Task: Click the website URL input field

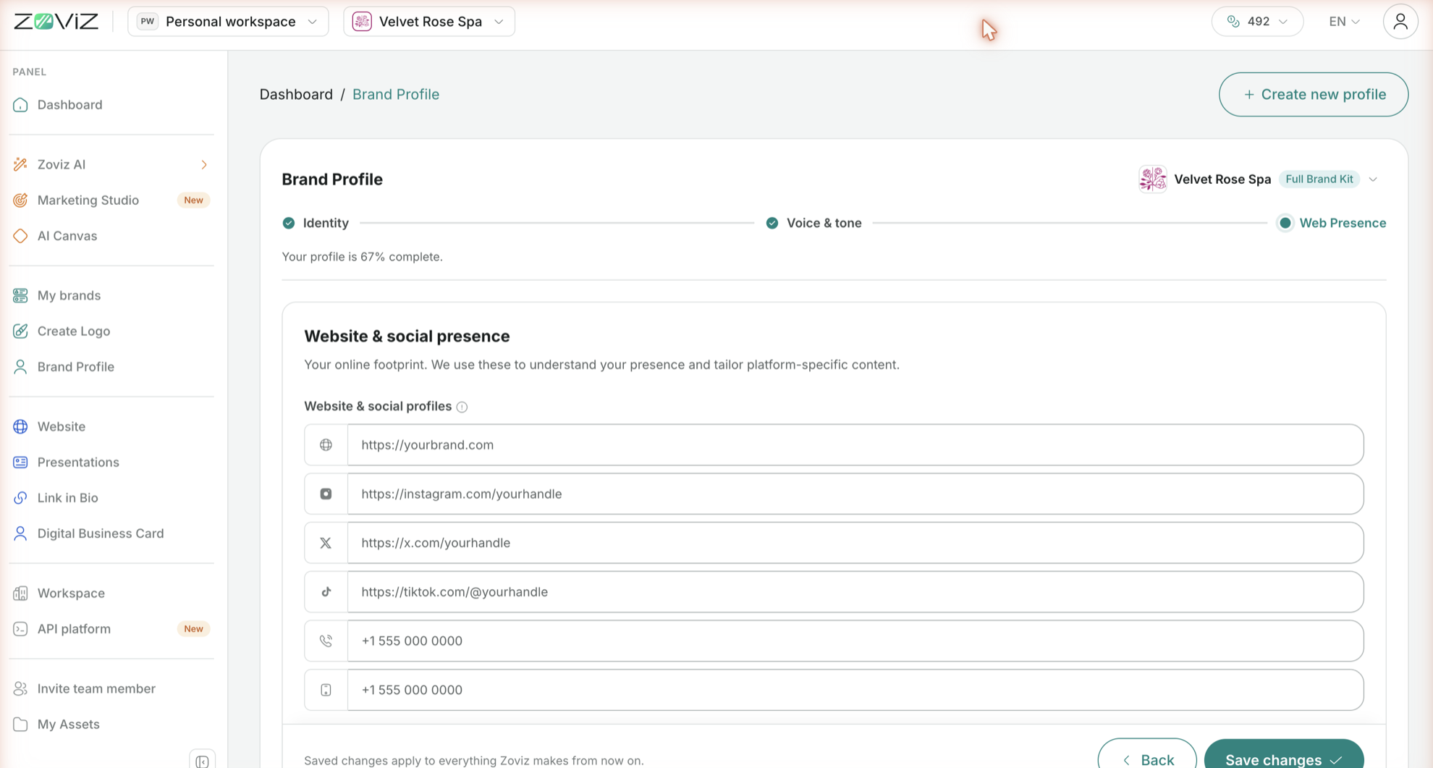Action: click(855, 444)
